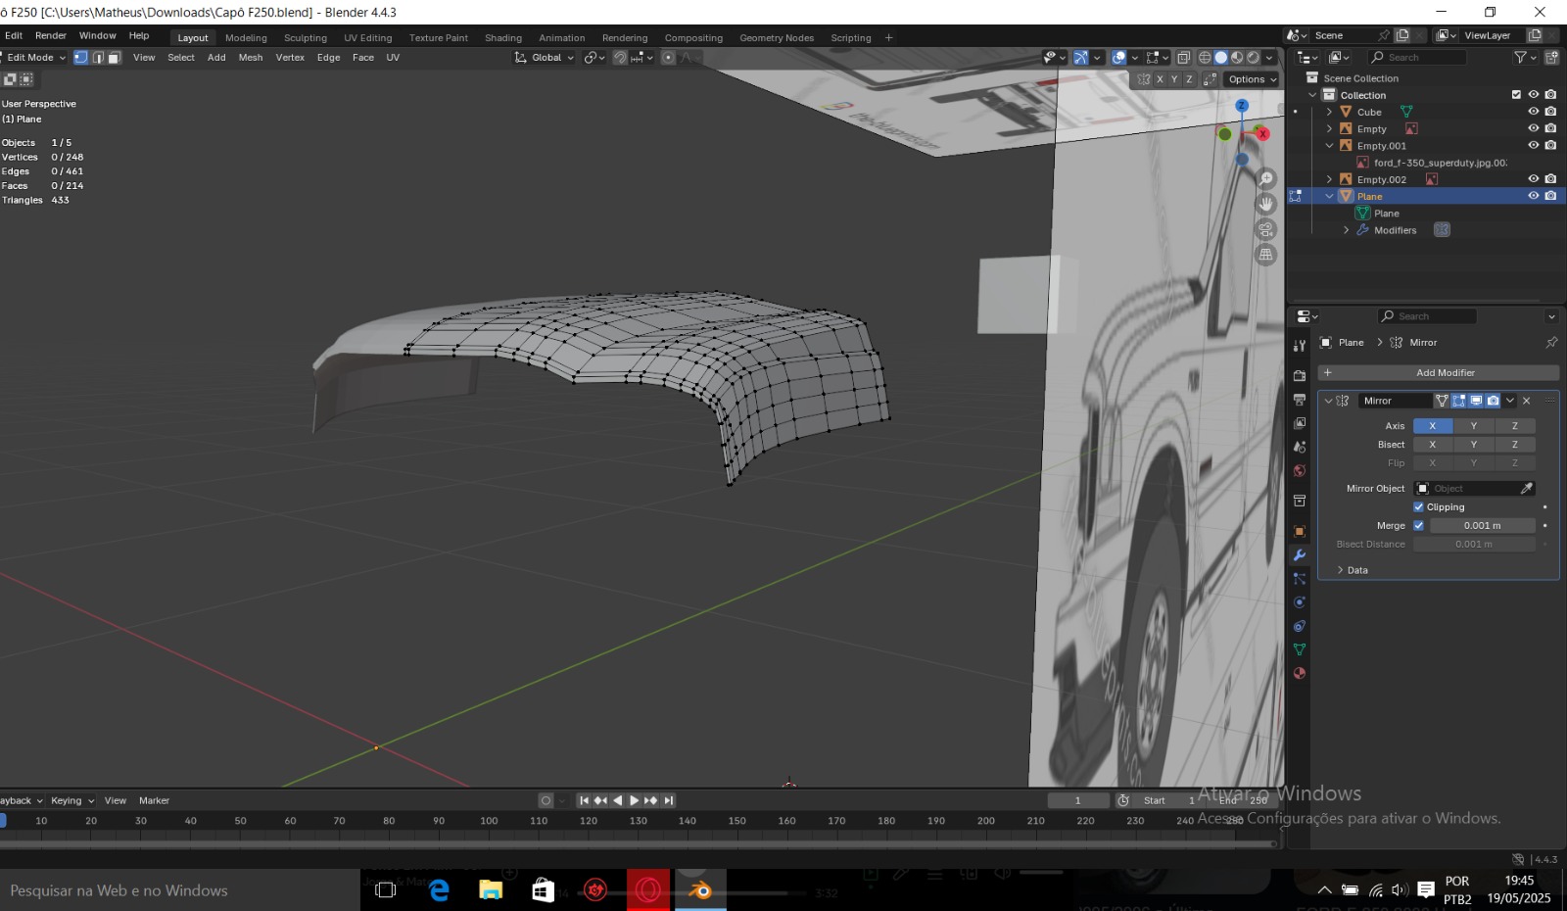Open the Edit Mode dropdown
Screen dimensions: 1567x911
(x=35, y=58)
